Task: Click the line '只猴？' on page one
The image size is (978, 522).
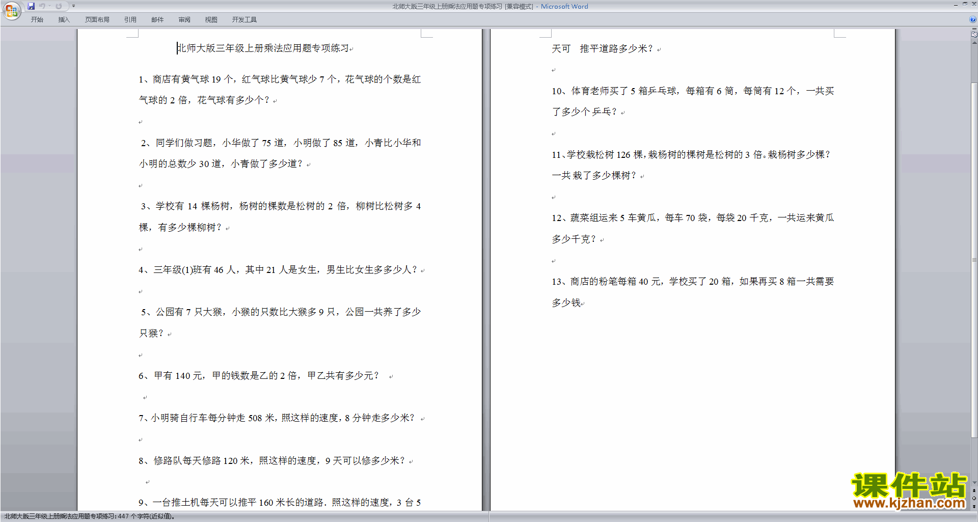Action: coord(151,334)
